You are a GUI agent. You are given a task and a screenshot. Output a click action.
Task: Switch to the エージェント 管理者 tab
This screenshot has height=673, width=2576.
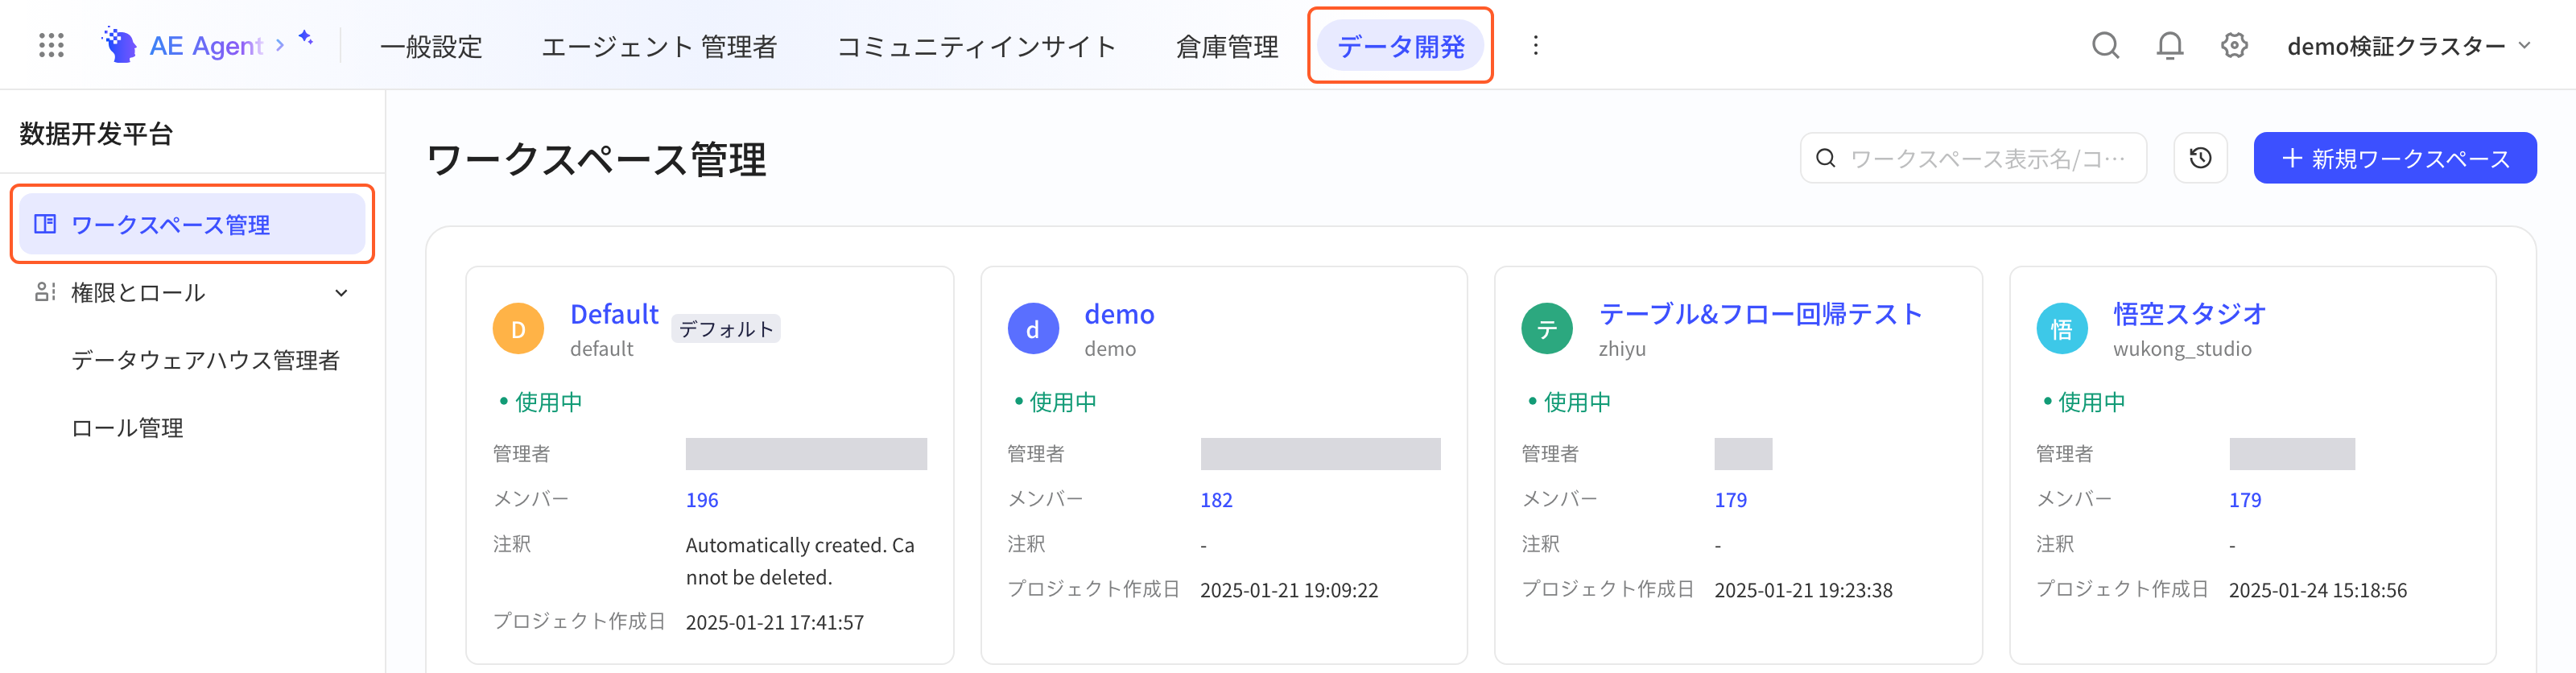pos(659,46)
